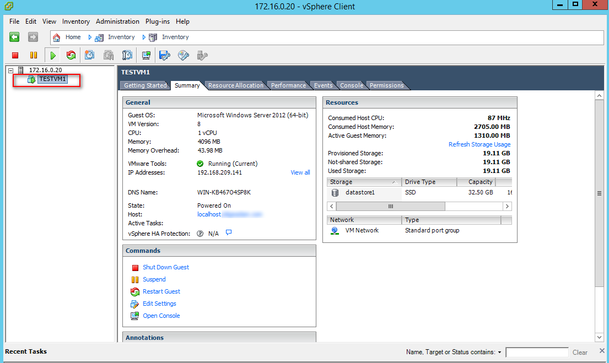Image resolution: width=609 pixels, height=363 pixels.
Task: Click the question mark icon next to N/A
Action: point(200,234)
